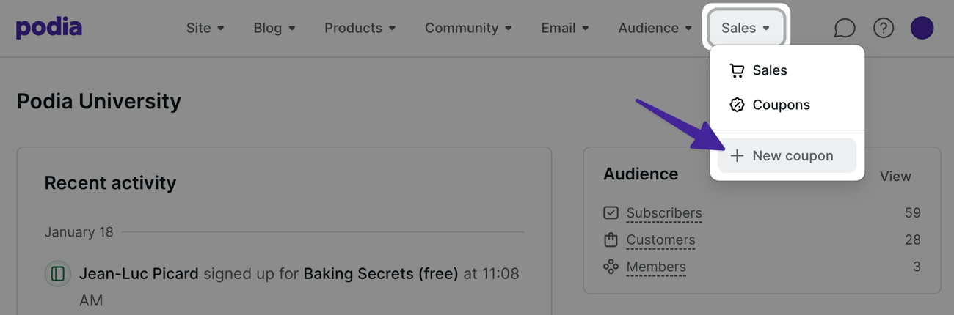Screen dimensions: 954x315
Task: Collapse the Sales dropdown menu
Action: [x=746, y=28]
